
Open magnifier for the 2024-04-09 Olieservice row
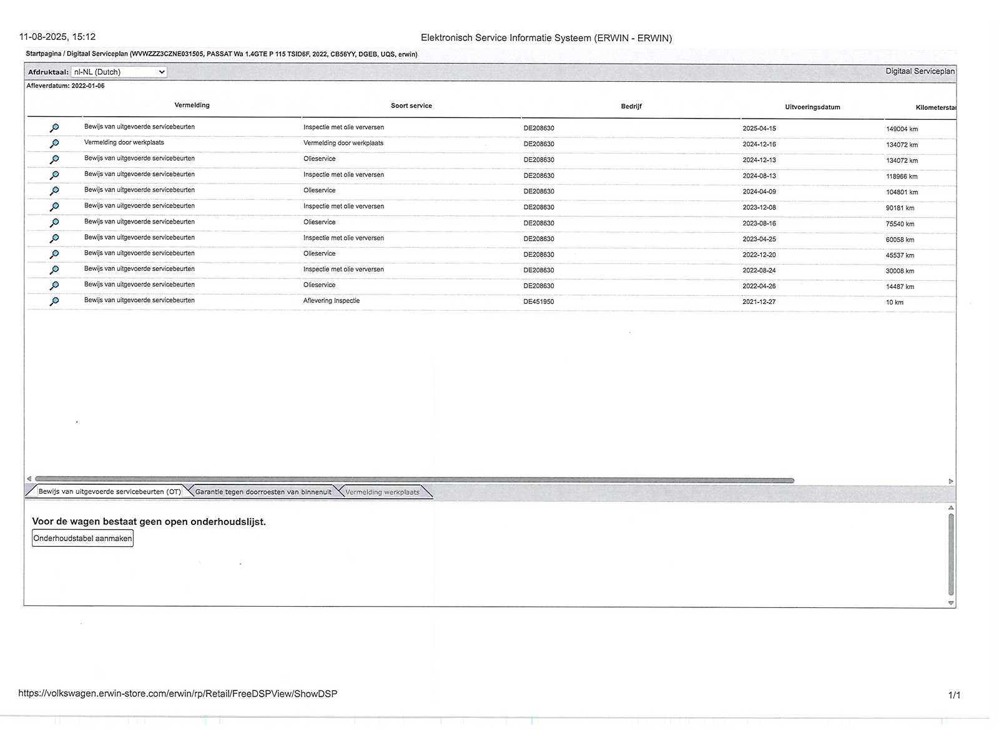(54, 191)
